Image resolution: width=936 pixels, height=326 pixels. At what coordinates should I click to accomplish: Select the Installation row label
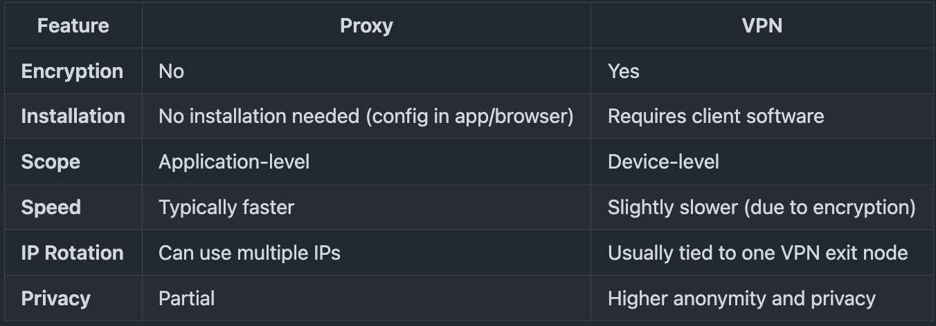[73, 116]
